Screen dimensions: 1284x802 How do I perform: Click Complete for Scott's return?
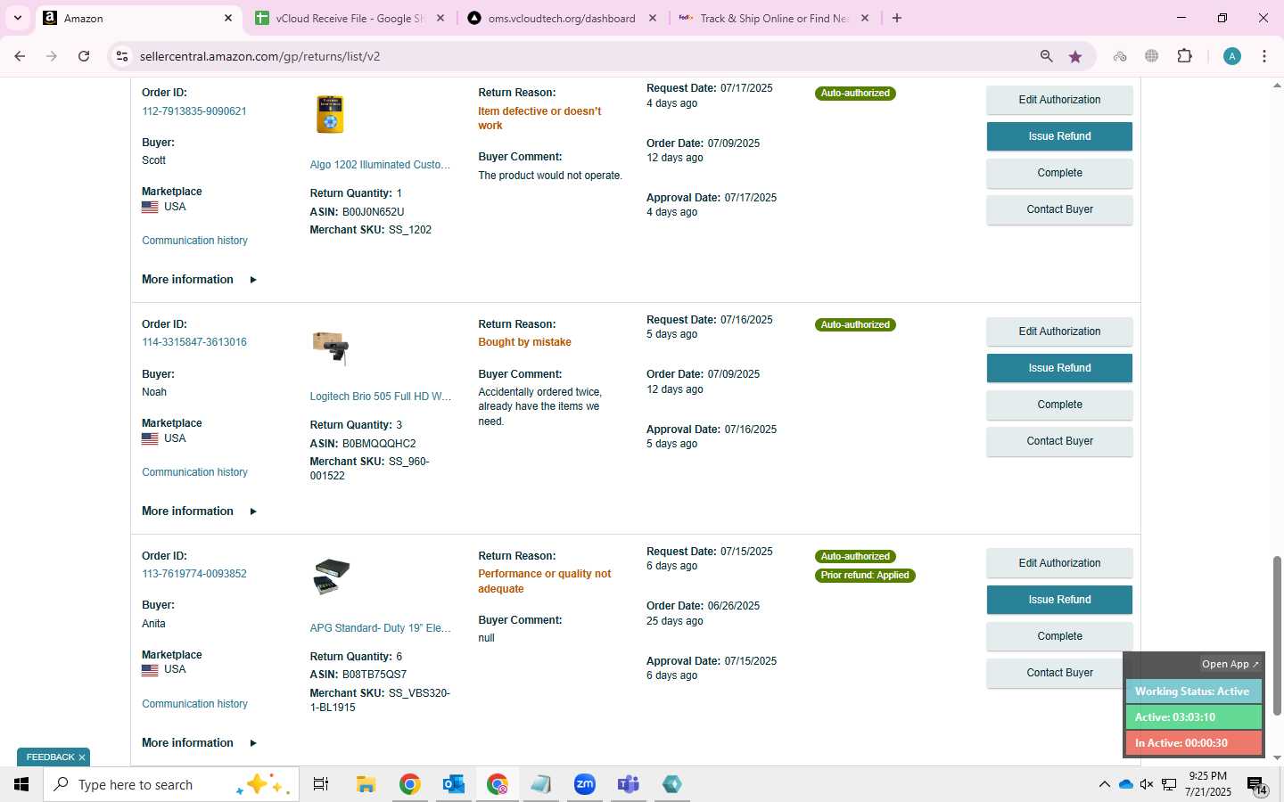(x=1059, y=173)
